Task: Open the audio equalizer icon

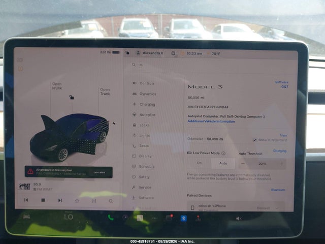Action: tap(94, 201)
